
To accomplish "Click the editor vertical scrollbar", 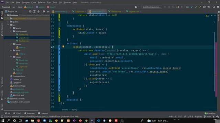I will pos(214,61).
